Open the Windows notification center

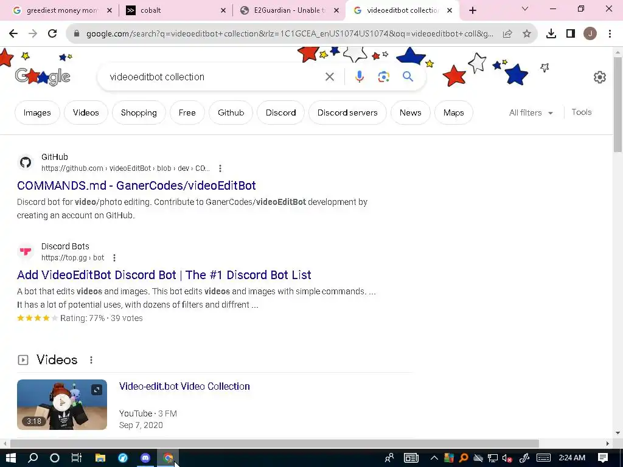click(x=603, y=458)
